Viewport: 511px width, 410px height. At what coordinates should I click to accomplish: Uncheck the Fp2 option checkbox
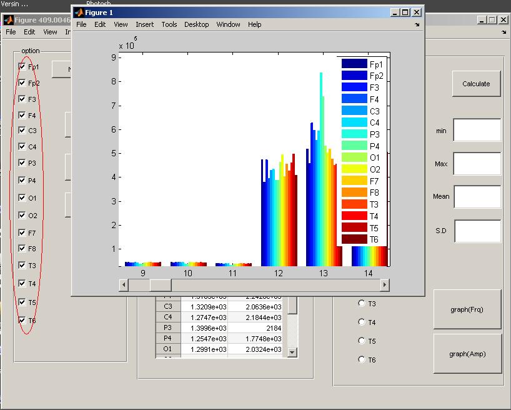point(22,83)
